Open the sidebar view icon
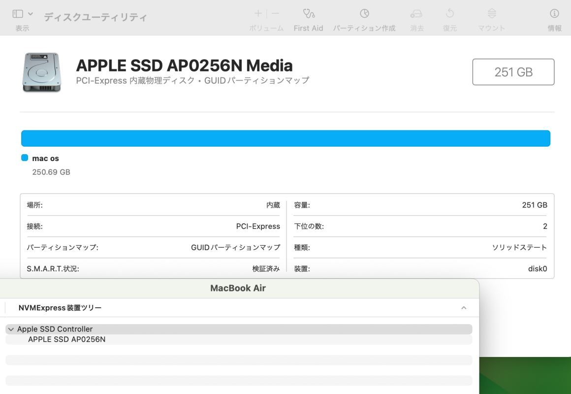571x394 pixels. coord(18,14)
